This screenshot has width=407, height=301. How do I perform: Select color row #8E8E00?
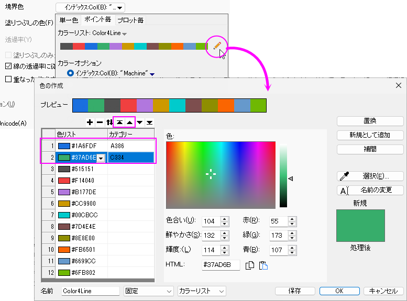98,238
